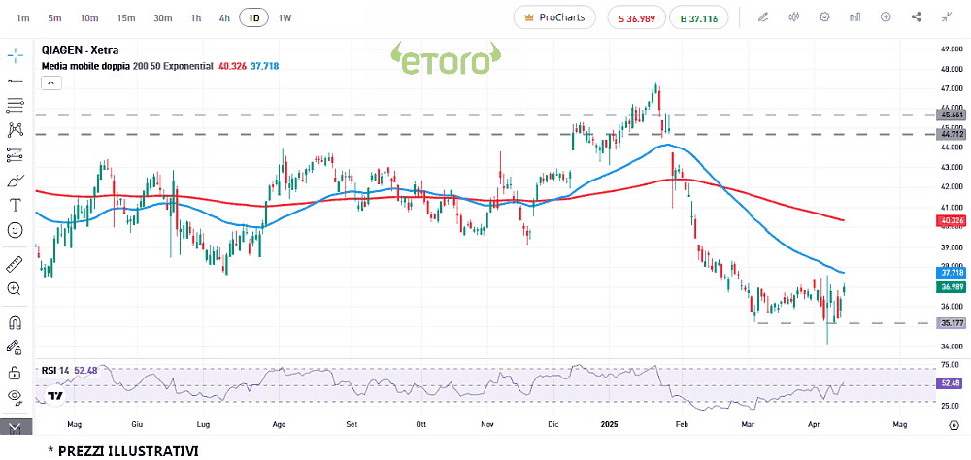Open the ProCharts button

[554, 17]
